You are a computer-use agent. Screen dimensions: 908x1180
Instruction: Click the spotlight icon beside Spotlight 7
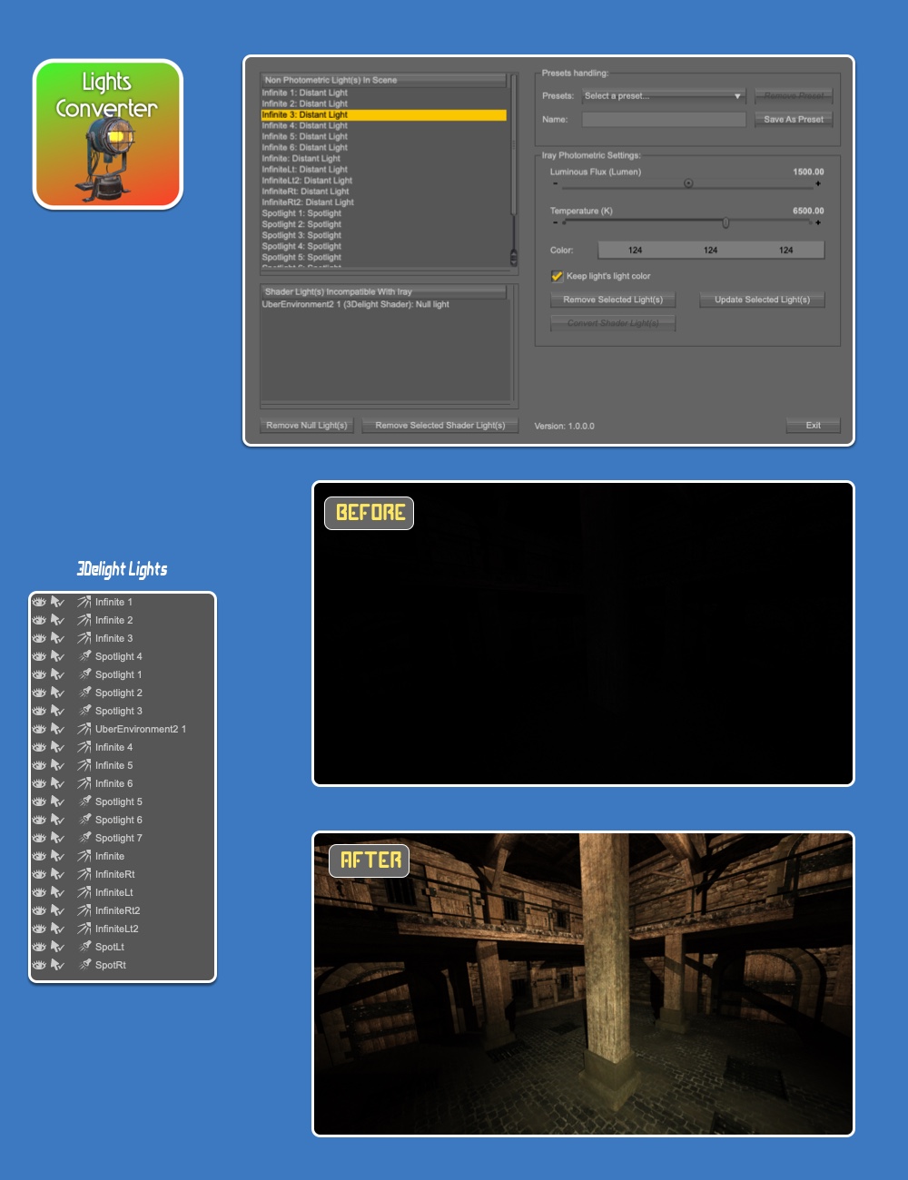pos(84,838)
